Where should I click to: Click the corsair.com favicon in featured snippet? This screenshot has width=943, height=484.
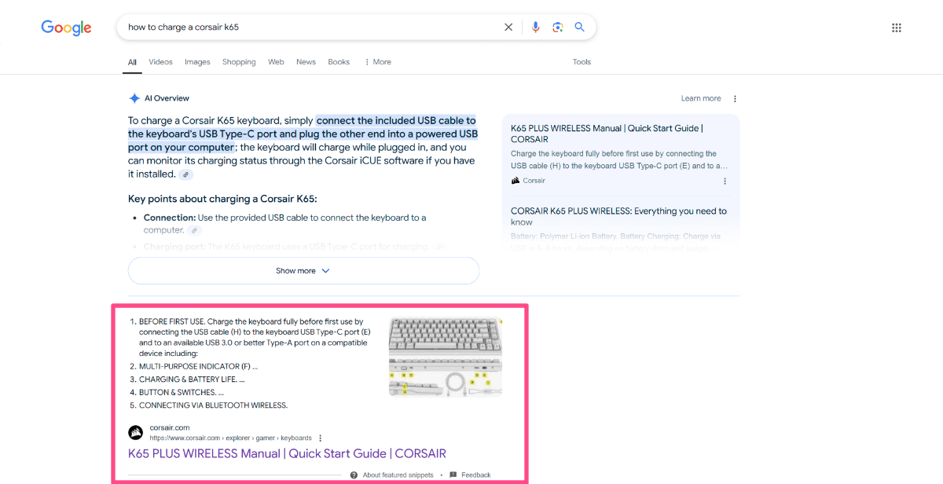coord(135,433)
